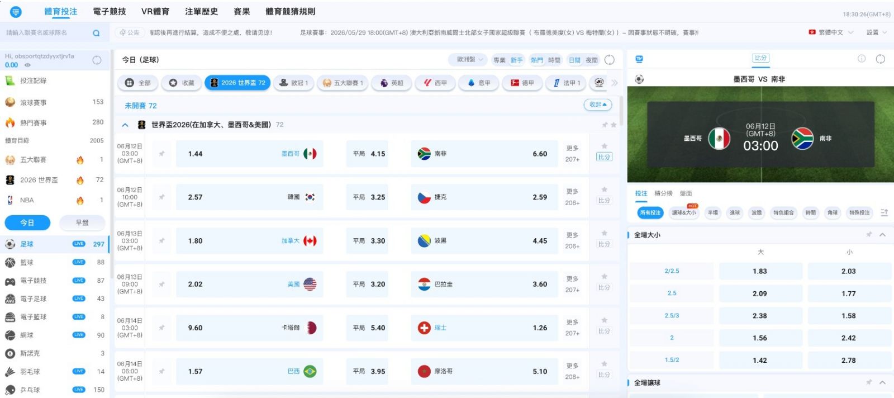This screenshot has height=398, width=894.
Task: Open 投注記錄 betting record icon
Action: 9,80
